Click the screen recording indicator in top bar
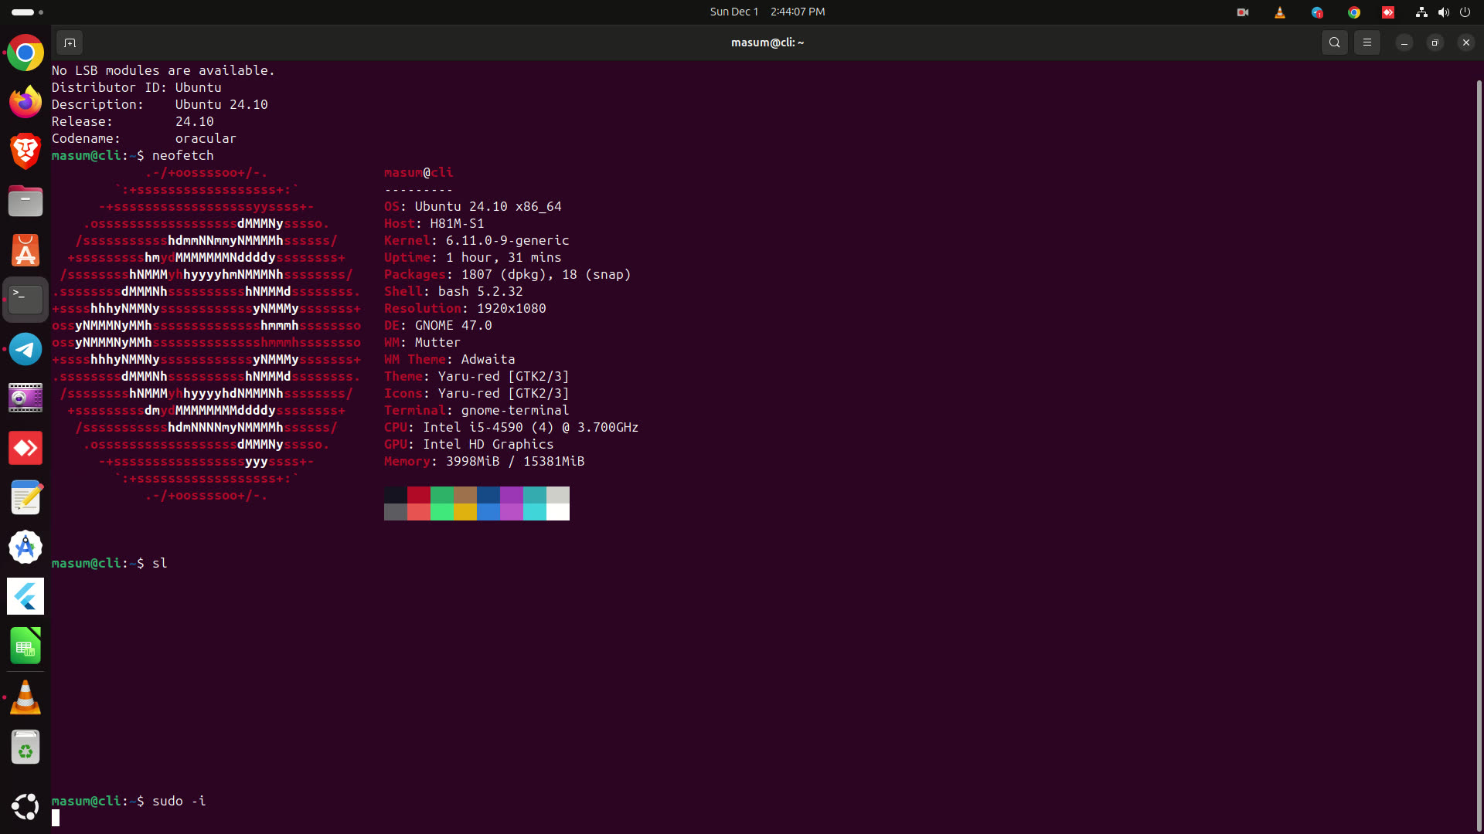 (1243, 12)
